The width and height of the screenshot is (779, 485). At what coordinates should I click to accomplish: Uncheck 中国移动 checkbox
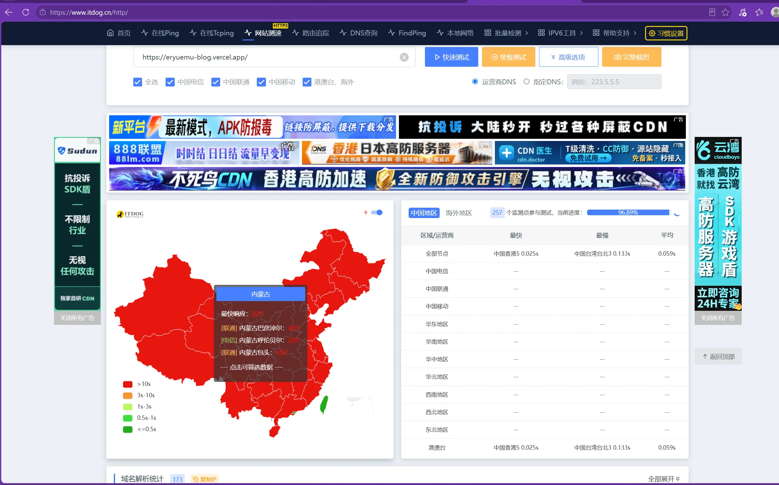click(x=261, y=82)
